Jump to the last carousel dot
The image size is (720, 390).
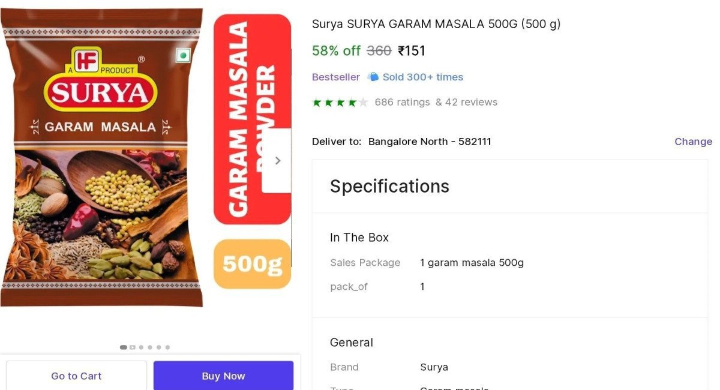pyautogui.click(x=167, y=347)
